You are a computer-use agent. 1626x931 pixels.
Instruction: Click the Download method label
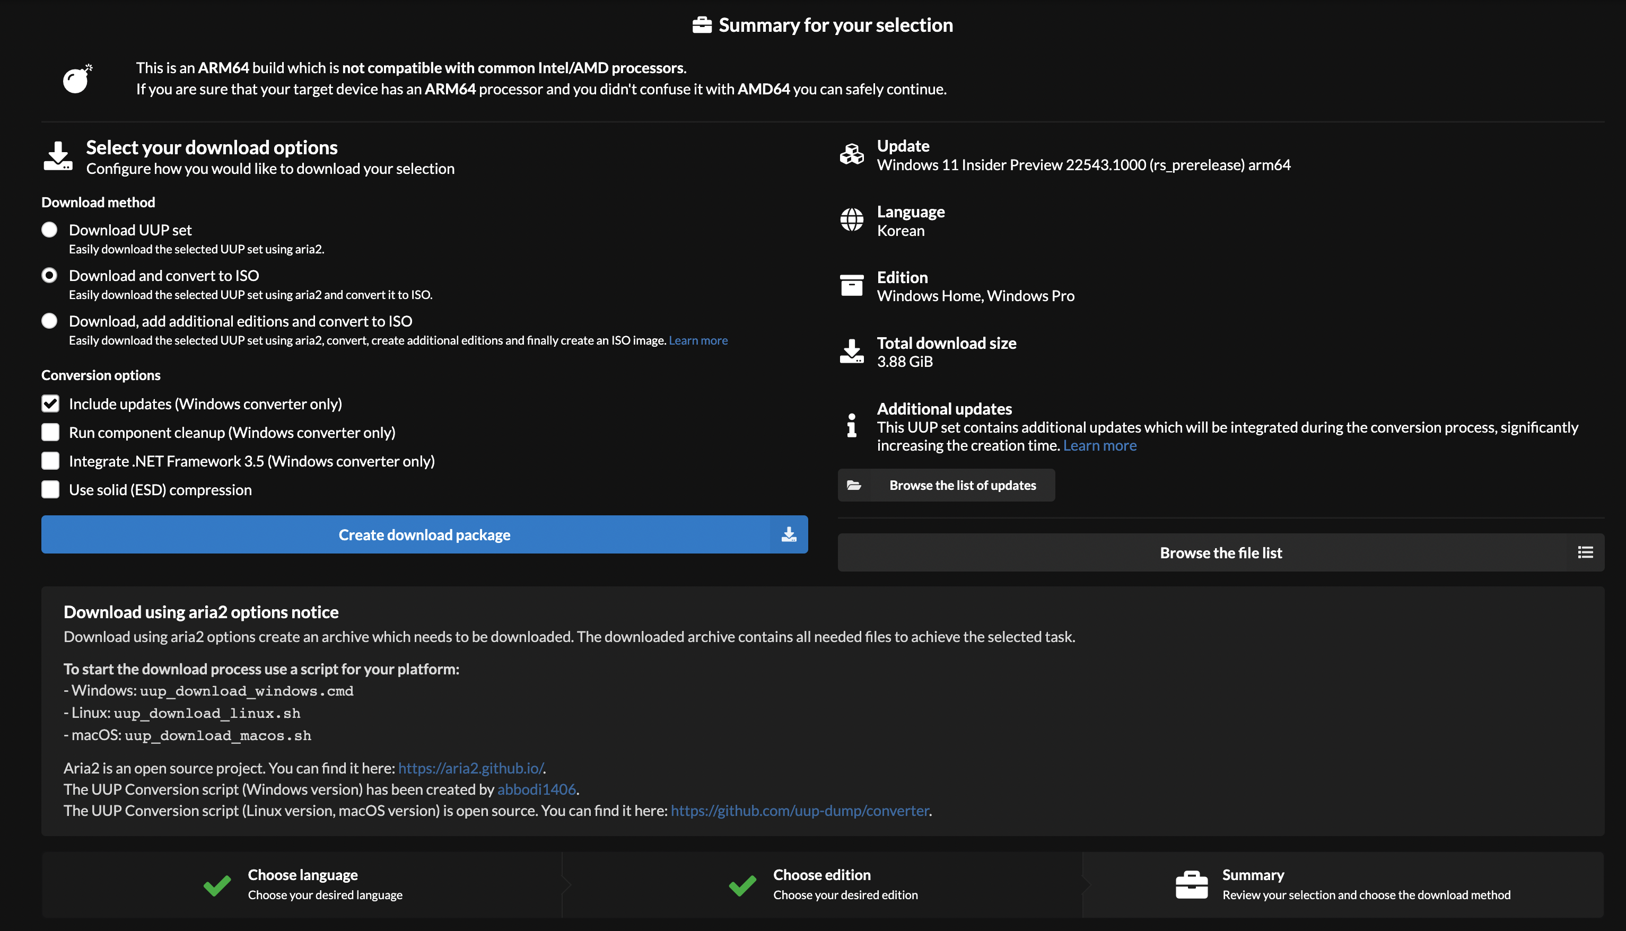pos(99,202)
